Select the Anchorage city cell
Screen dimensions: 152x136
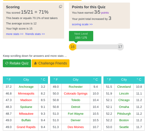[26, 87]
